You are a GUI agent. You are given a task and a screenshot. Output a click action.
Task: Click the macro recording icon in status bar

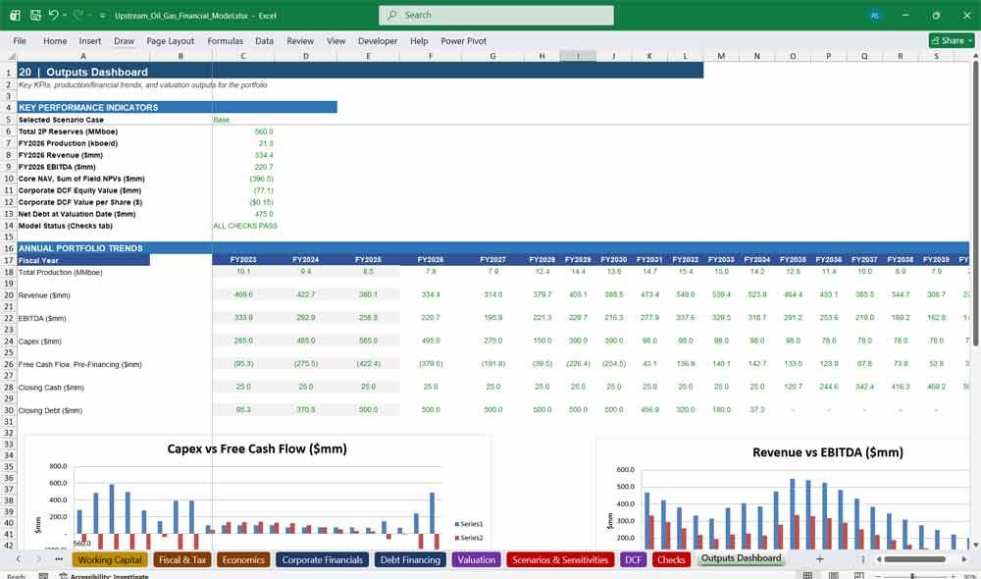[x=43, y=576]
